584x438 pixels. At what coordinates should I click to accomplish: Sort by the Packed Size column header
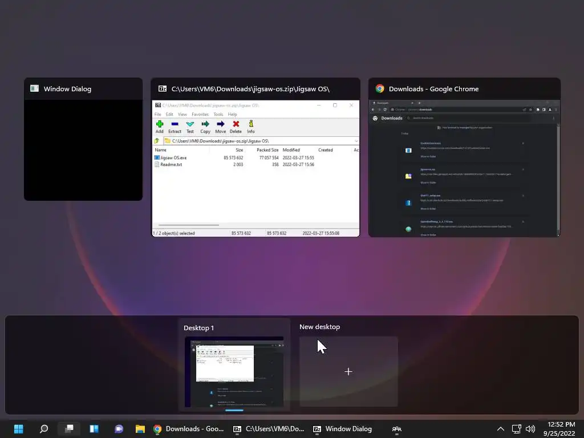(x=267, y=150)
